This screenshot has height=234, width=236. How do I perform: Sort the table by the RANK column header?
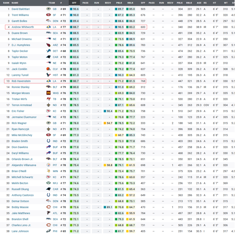[6, 3]
